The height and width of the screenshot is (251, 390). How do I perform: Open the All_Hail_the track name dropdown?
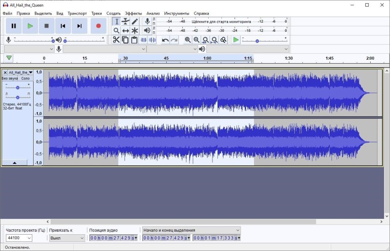pos(21,72)
